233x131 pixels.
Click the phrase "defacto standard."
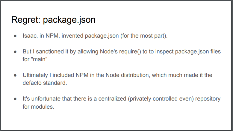(x=45, y=83)
